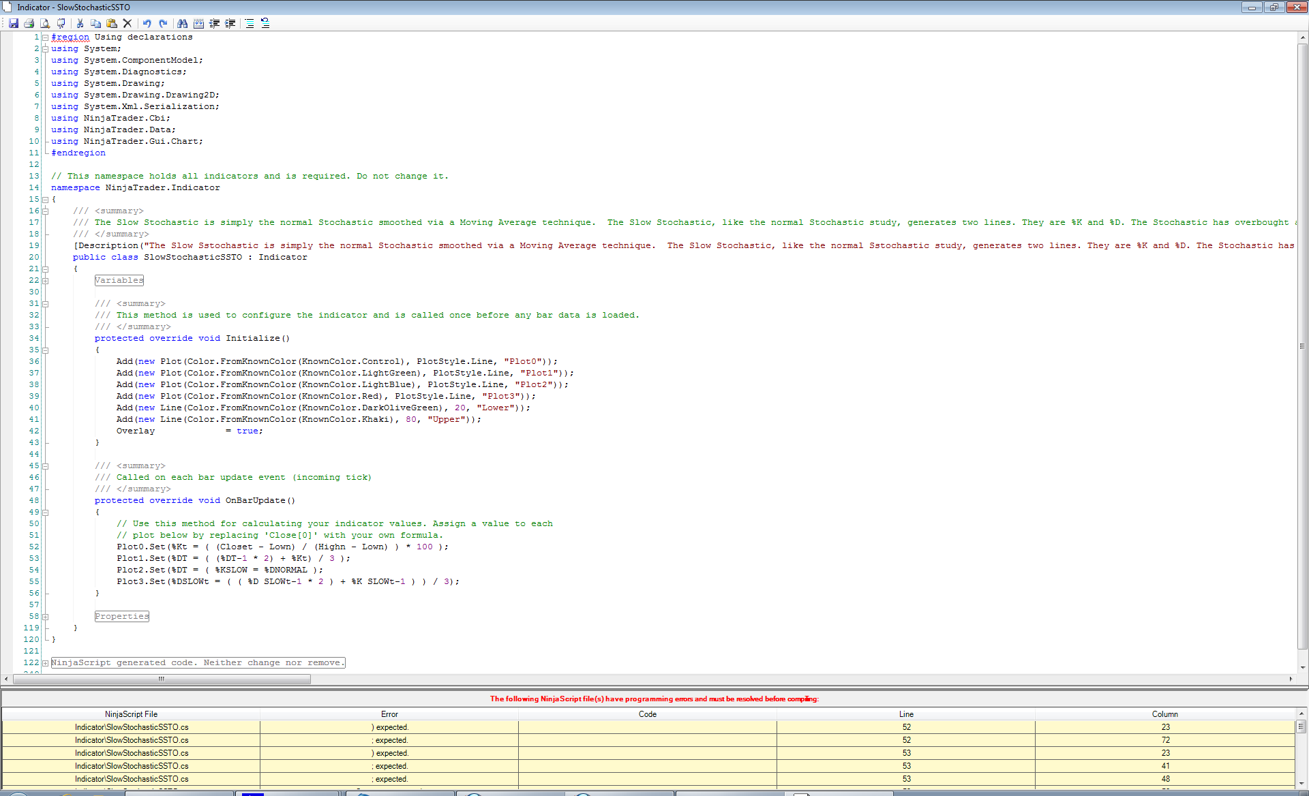Select first ') expected' error row

(389, 727)
